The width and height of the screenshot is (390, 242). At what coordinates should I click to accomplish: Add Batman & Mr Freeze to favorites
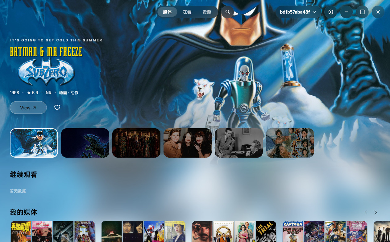coord(57,108)
